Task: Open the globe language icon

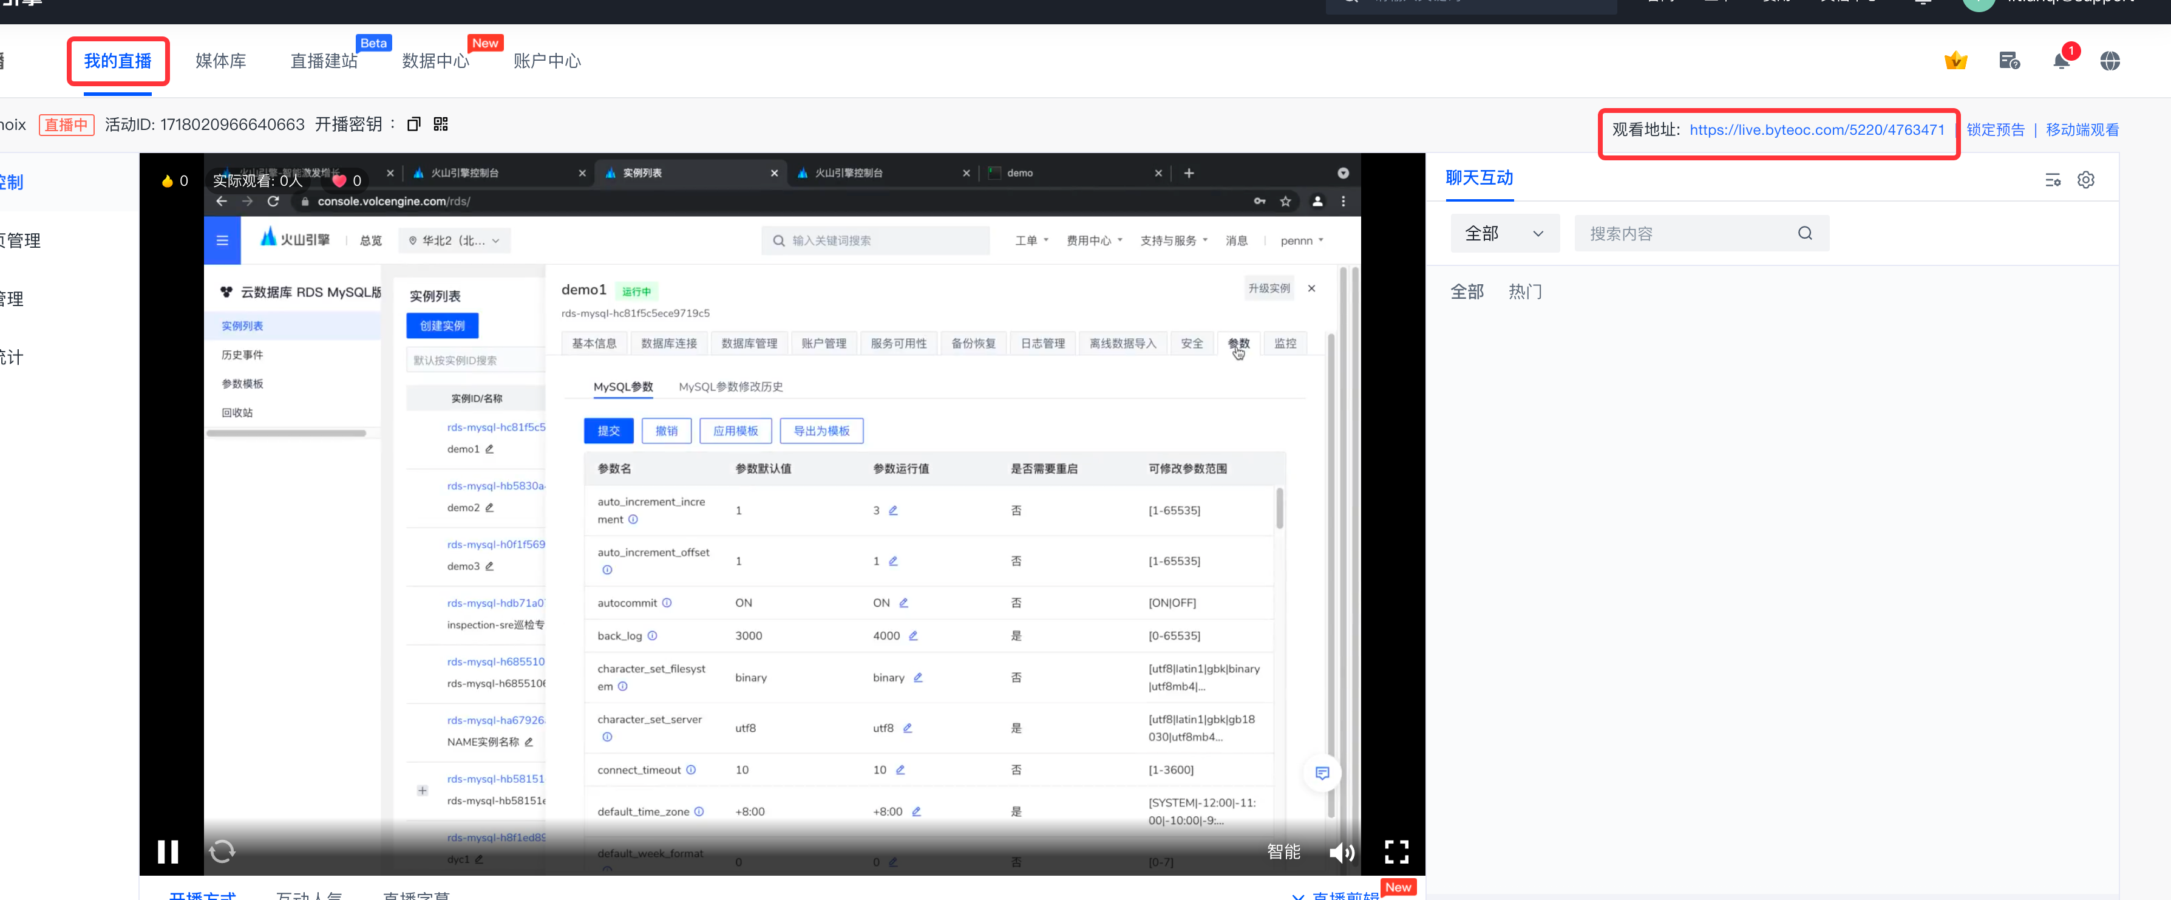Action: pyautogui.click(x=2110, y=61)
